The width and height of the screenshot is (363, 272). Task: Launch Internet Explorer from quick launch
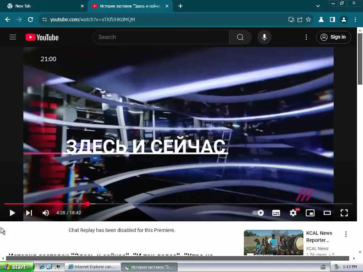(42, 267)
